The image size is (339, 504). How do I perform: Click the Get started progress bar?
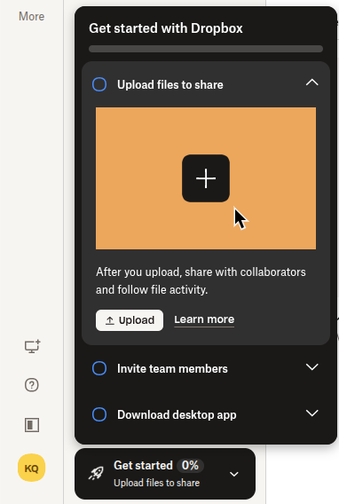click(x=206, y=49)
